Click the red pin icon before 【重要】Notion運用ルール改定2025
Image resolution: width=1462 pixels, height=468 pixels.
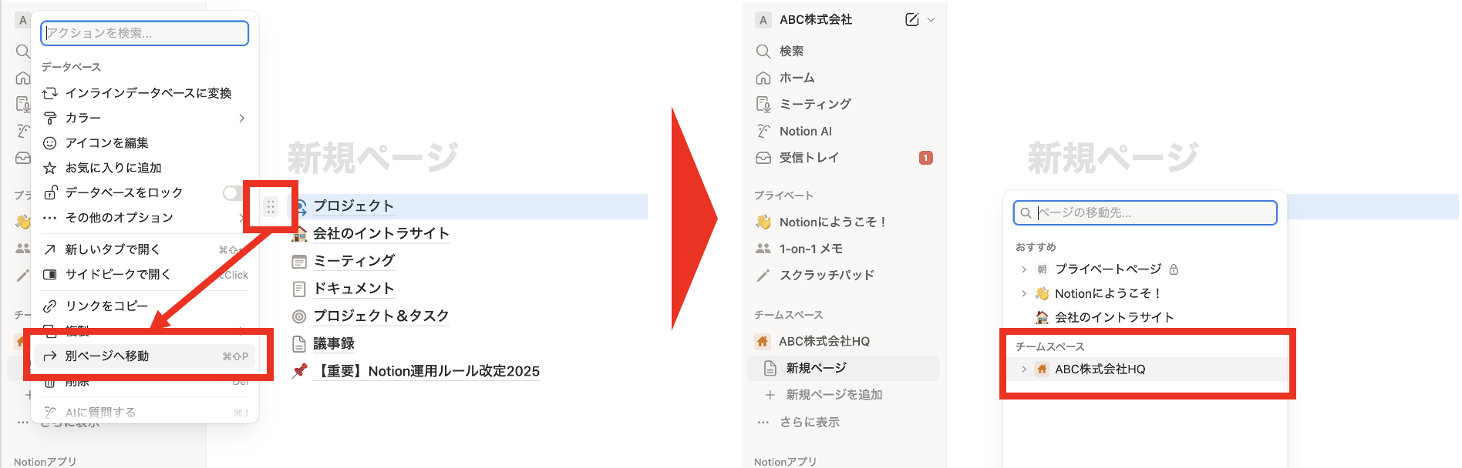coord(299,371)
